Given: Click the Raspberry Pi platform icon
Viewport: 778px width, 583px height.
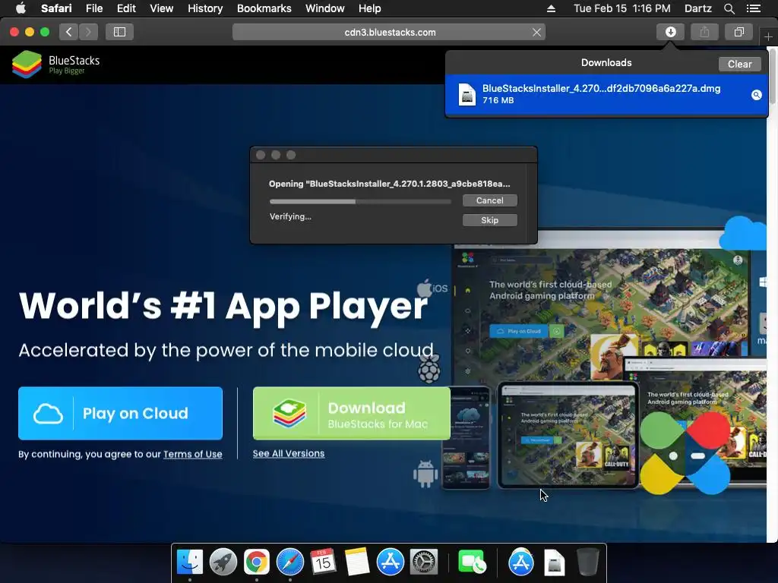Looking at the screenshot, I should point(429,370).
